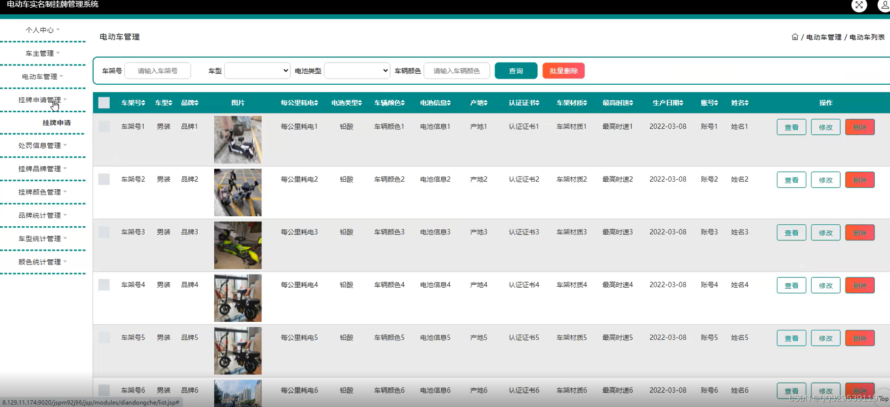Click the 查询 search button
This screenshot has height=407, width=890.
[x=516, y=71]
